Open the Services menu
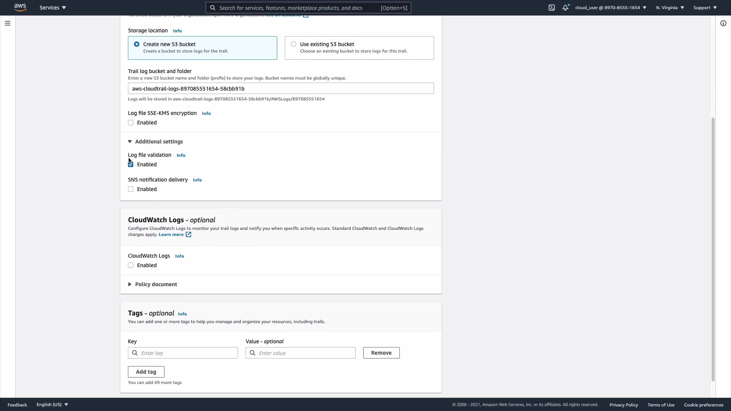Viewport: 731px width, 411px height. click(x=53, y=8)
